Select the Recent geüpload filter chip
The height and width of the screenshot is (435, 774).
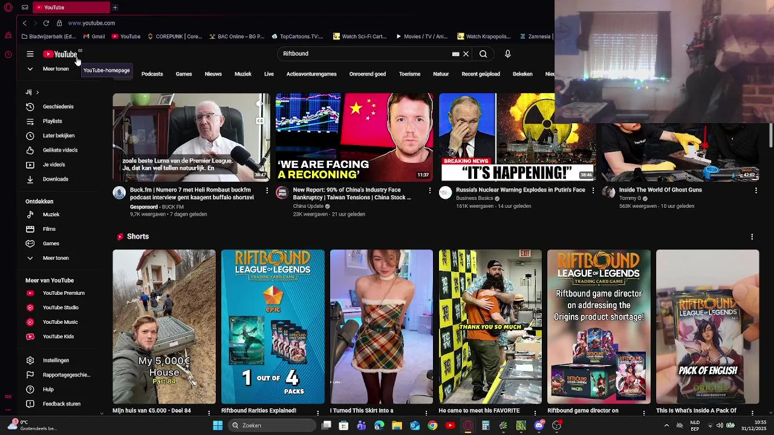click(x=481, y=74)
